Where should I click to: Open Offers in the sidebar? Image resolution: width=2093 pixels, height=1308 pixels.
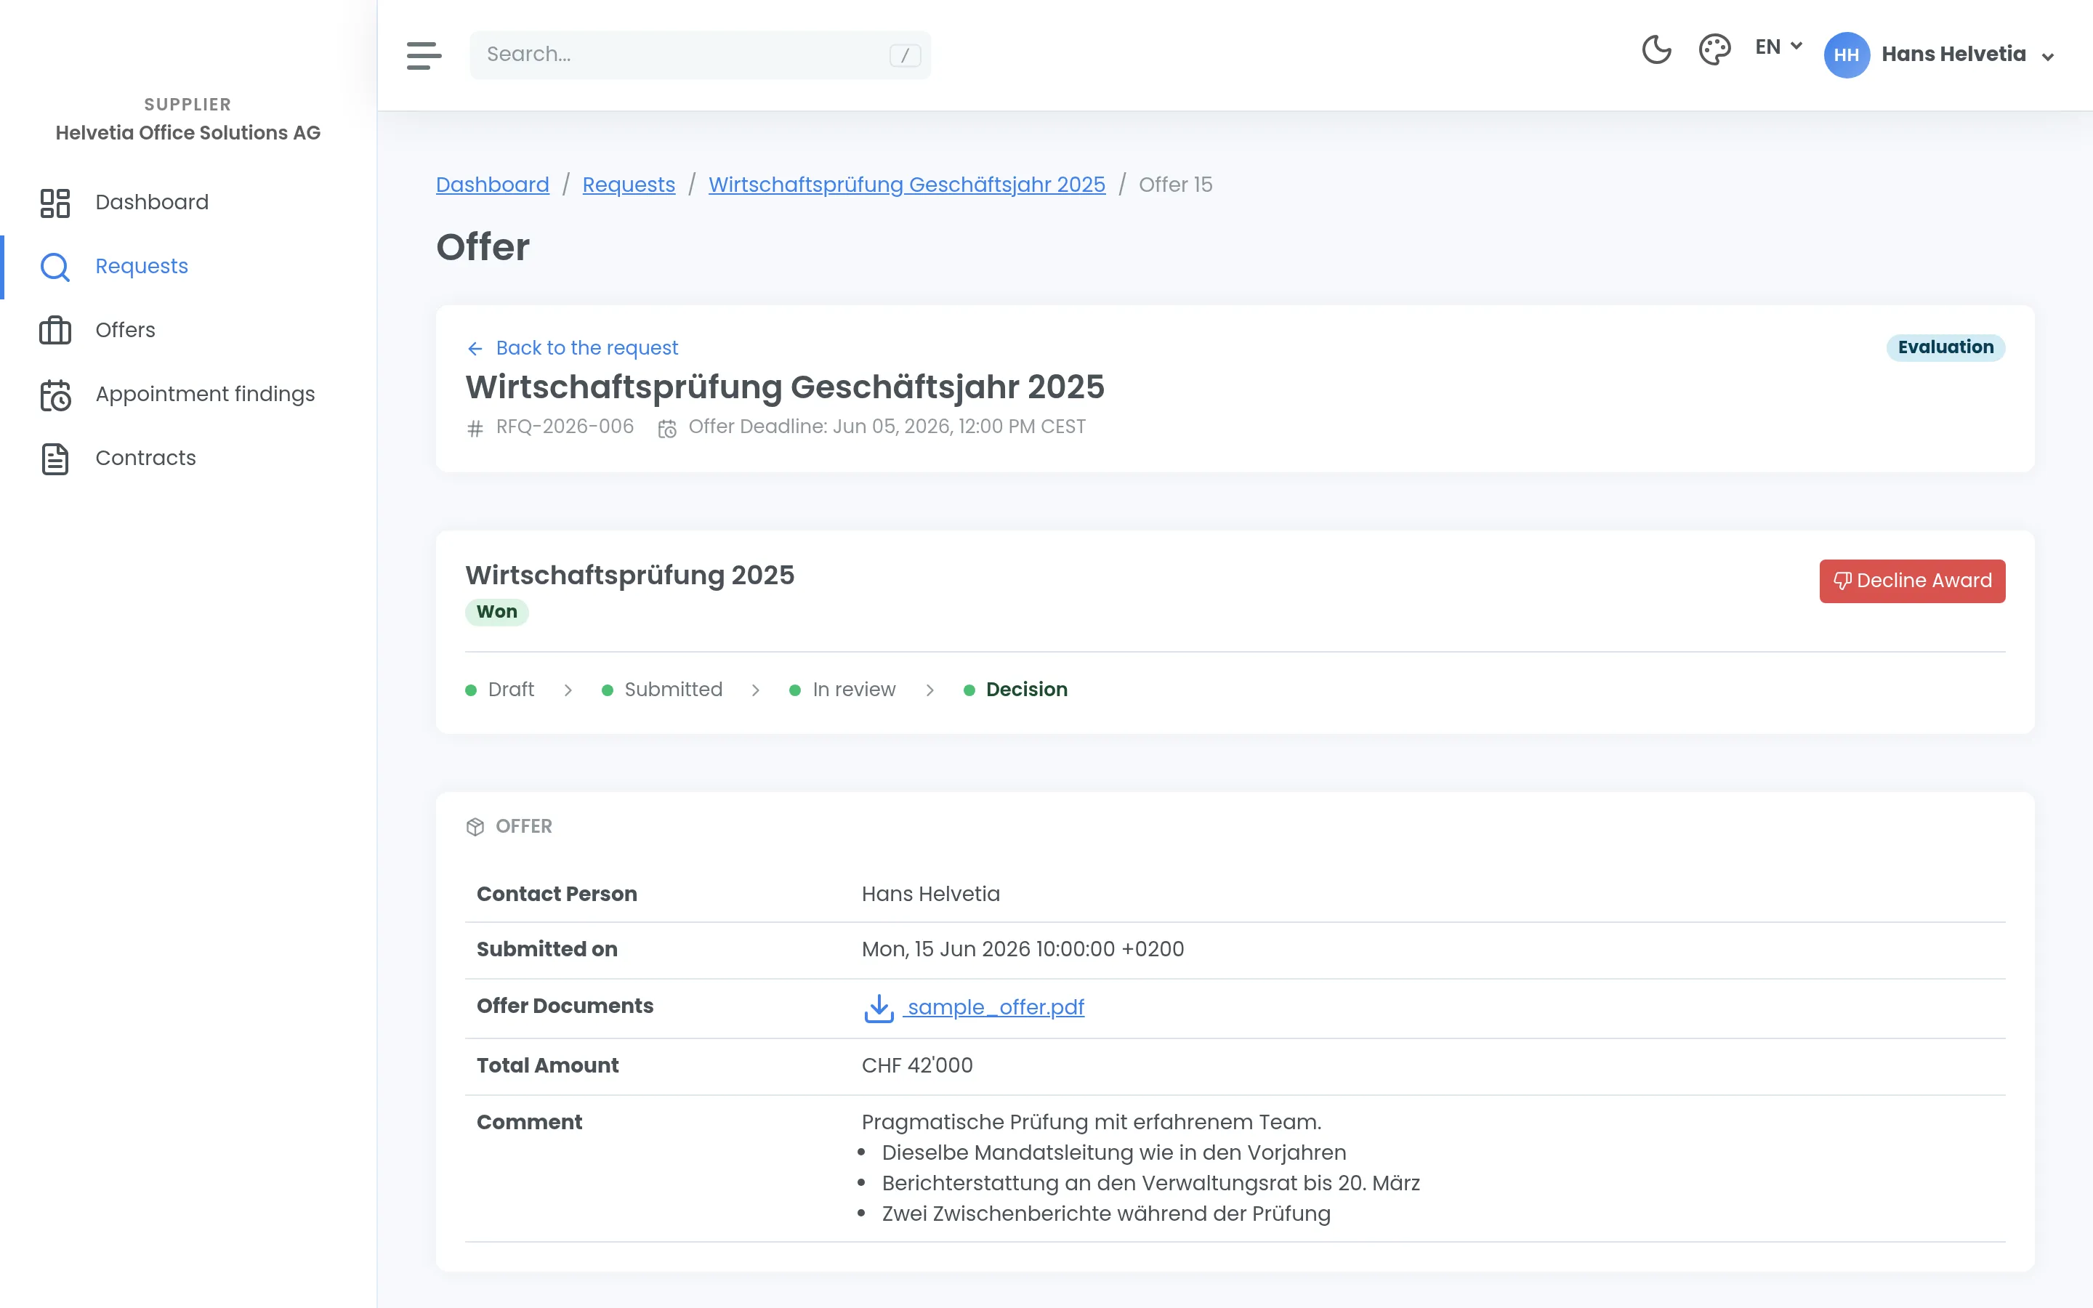click(187, 331)
